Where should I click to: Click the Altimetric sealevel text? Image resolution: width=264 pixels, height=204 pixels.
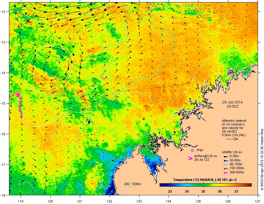point(234,121)
